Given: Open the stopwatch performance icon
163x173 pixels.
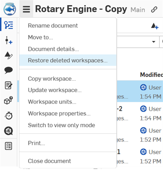Looking at the screenshot, I should click(9, 116).
